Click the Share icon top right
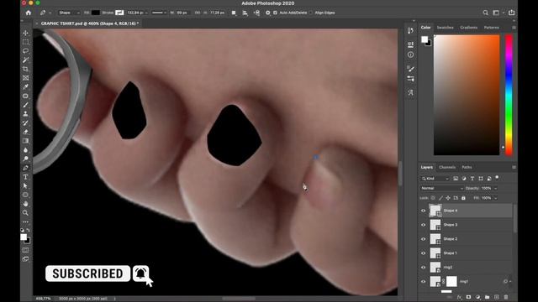The height and width of the screenshot is (302, 538). [512, 13]
